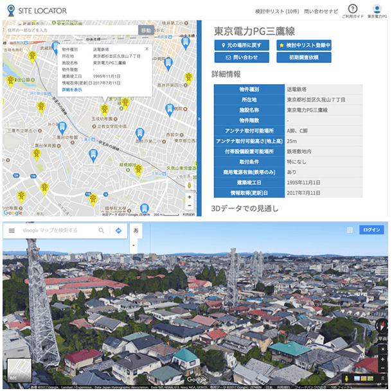Click the compass in the 3D view
This screenshot has width=392, height=391.
coord(382,326)
